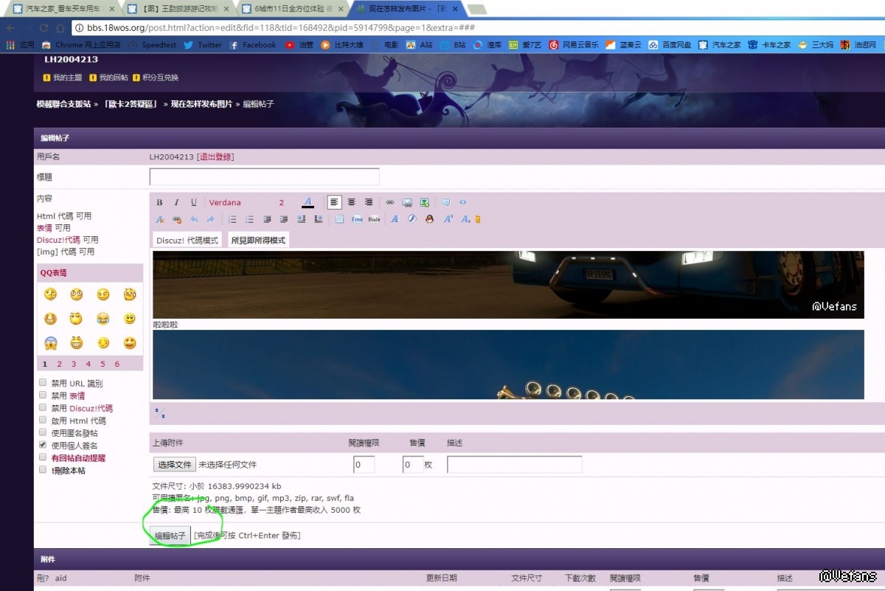Toggle bold formatting in editor toolbar
The width and height of the screenshot is (885, 591).
tap(160, 203)
